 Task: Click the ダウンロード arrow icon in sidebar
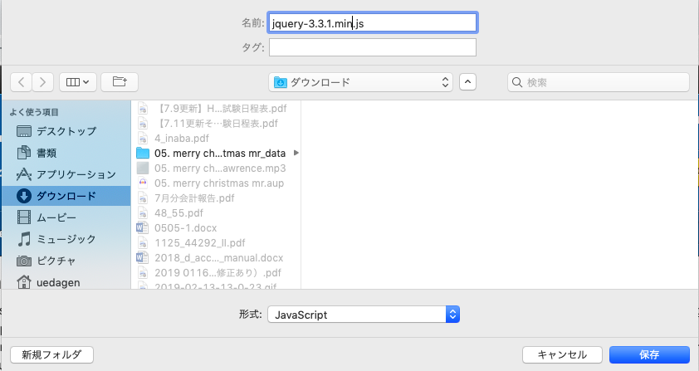point(23,196)
